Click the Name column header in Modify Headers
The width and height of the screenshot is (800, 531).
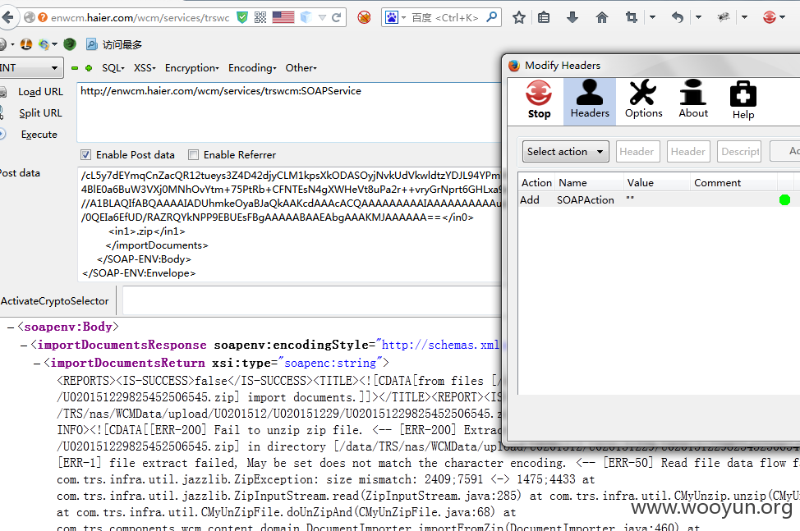coord(589,182)
